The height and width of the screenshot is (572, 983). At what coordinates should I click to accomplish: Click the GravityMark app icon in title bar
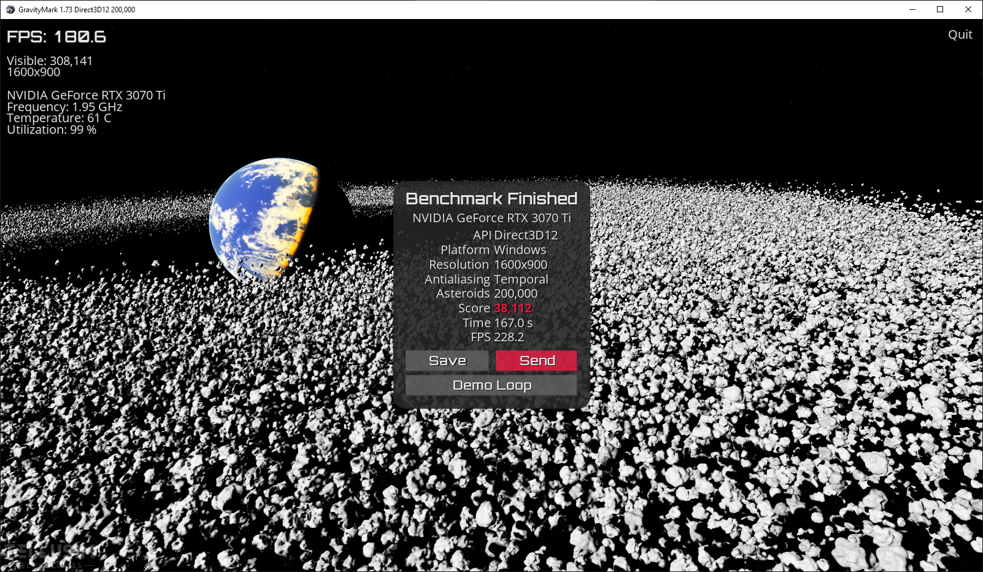tap(10, 9)
